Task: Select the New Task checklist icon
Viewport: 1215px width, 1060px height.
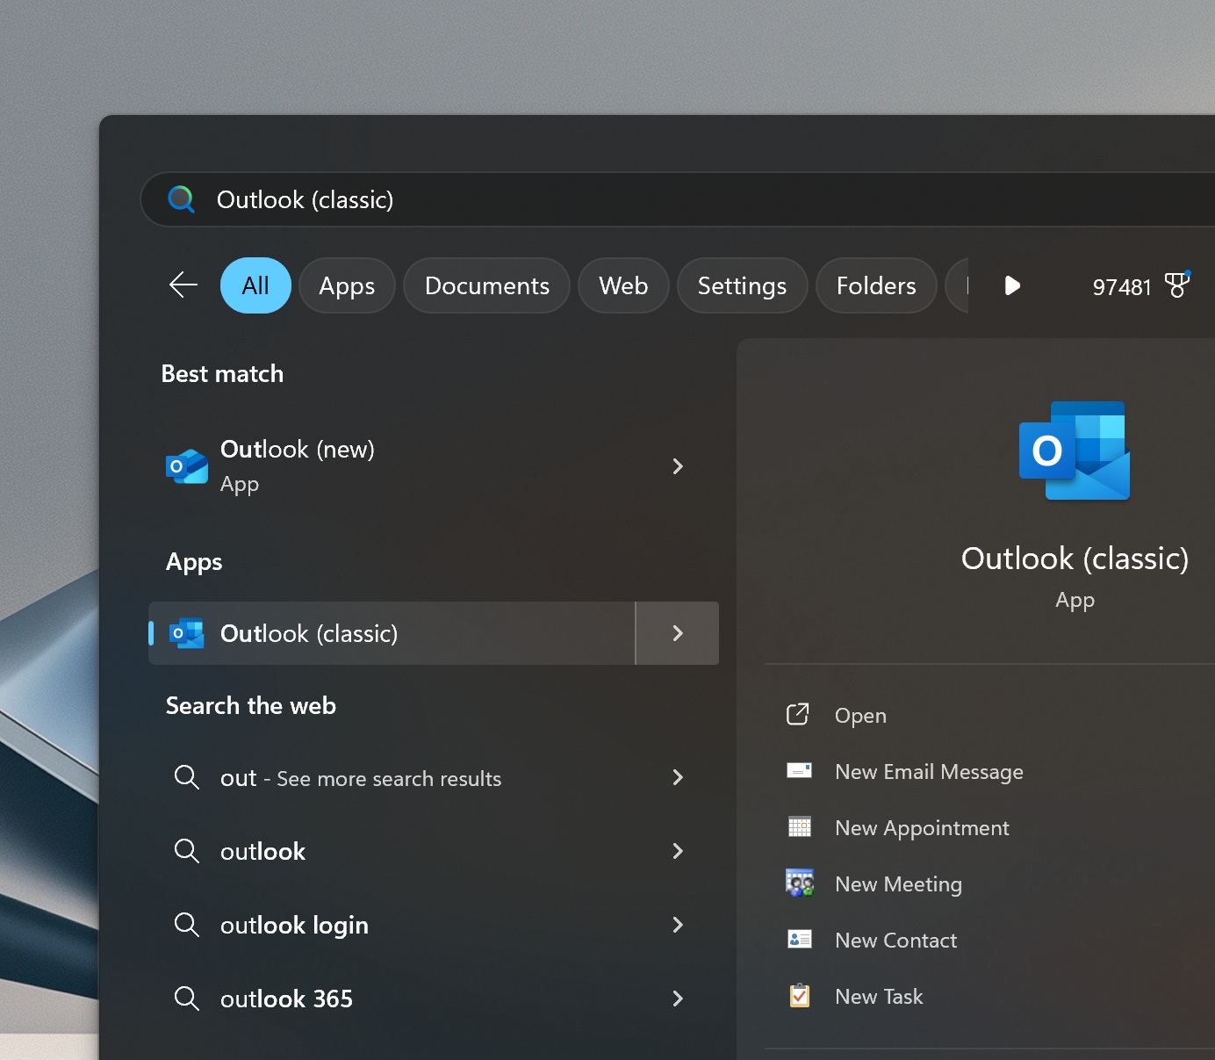Action: point(799,995)
